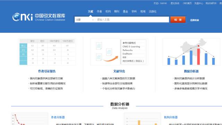Open the 机构分析器 link
Image resolution: width=222 pixels, height=125 pixels.
click(x=171, y=117)
